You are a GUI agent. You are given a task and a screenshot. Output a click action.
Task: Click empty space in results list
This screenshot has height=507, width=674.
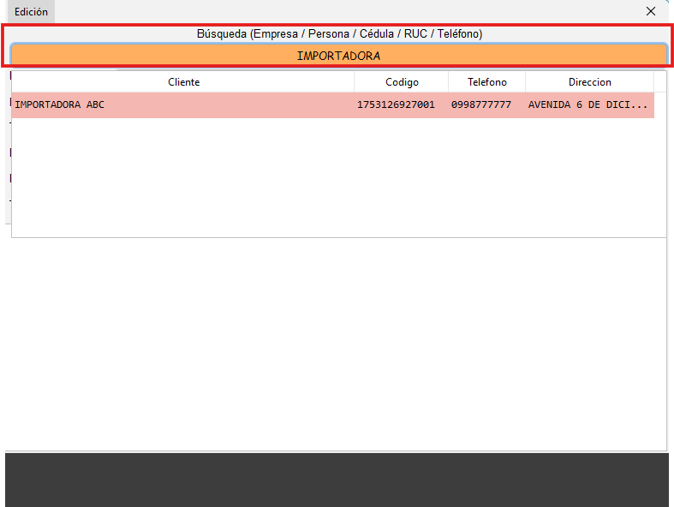[334, 180]
